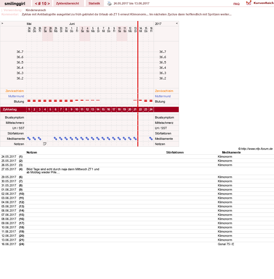This screenshot has width=274, height=279.
Task: Click bleeding marker on cycle day 22
Action: coord(140,100)
